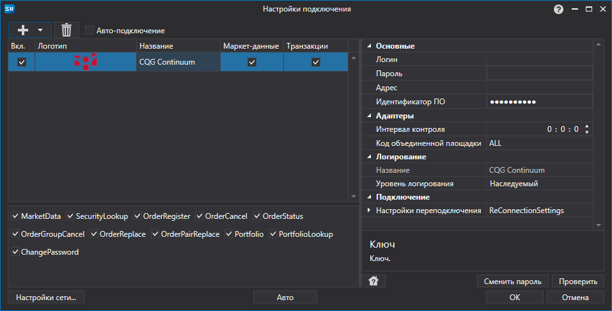Collapse the Подключение property group
This screenshot has height=311, width=612.
point(369,197)
